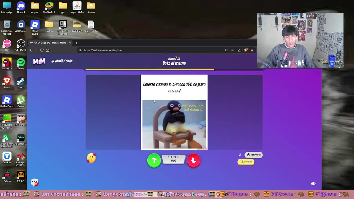Open BlueStacks 5 shortcut
This screenshot has height=199, width=354.
pos(49,7)
